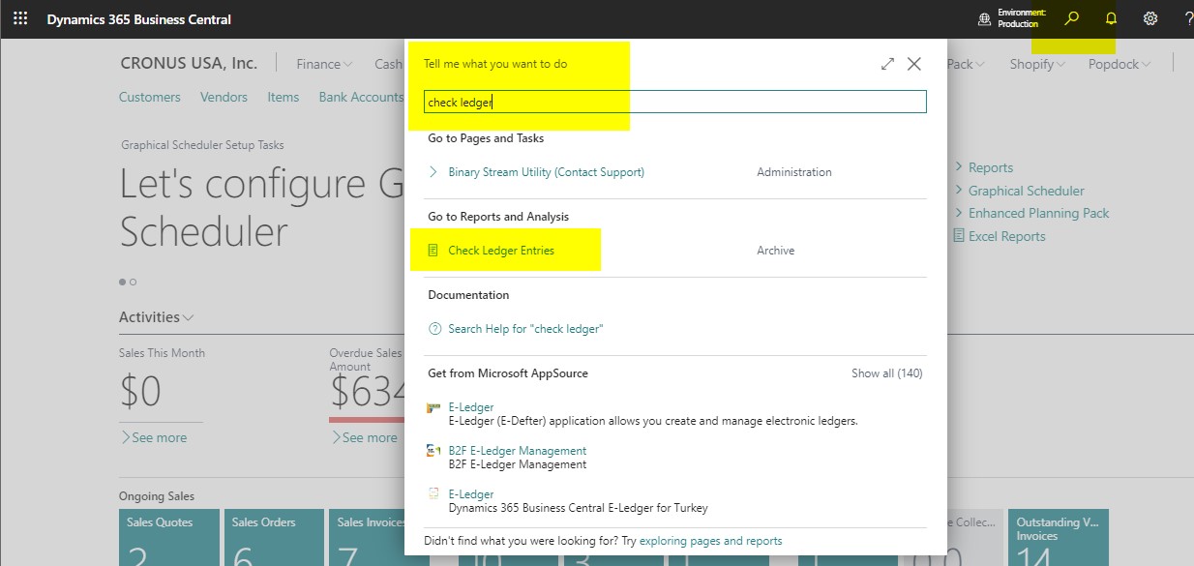Click the B2F E-Ledger Management app icon
This screenshot has height=566, width=1194.
(433, 451)
